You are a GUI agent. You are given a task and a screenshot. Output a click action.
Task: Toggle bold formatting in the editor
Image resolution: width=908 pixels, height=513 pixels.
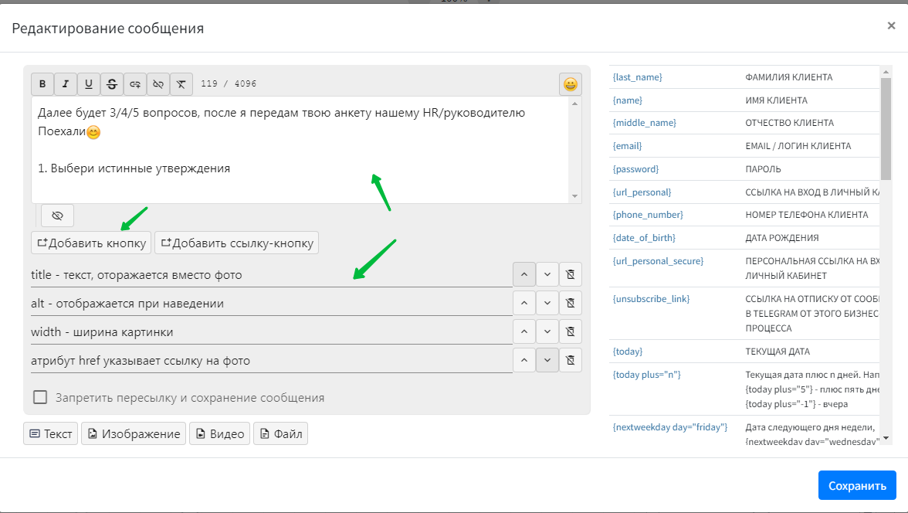click(42, 84)
